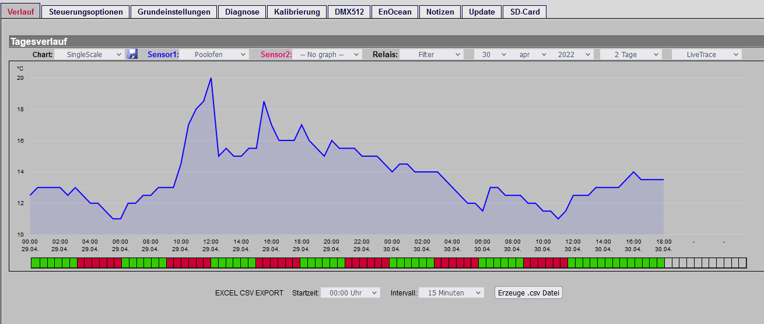The width and height of the screenshot is (764, 324).
Task: Click the Erzeuge .csv Datei button
Action: pyautogui.click(x=528, y=293)
